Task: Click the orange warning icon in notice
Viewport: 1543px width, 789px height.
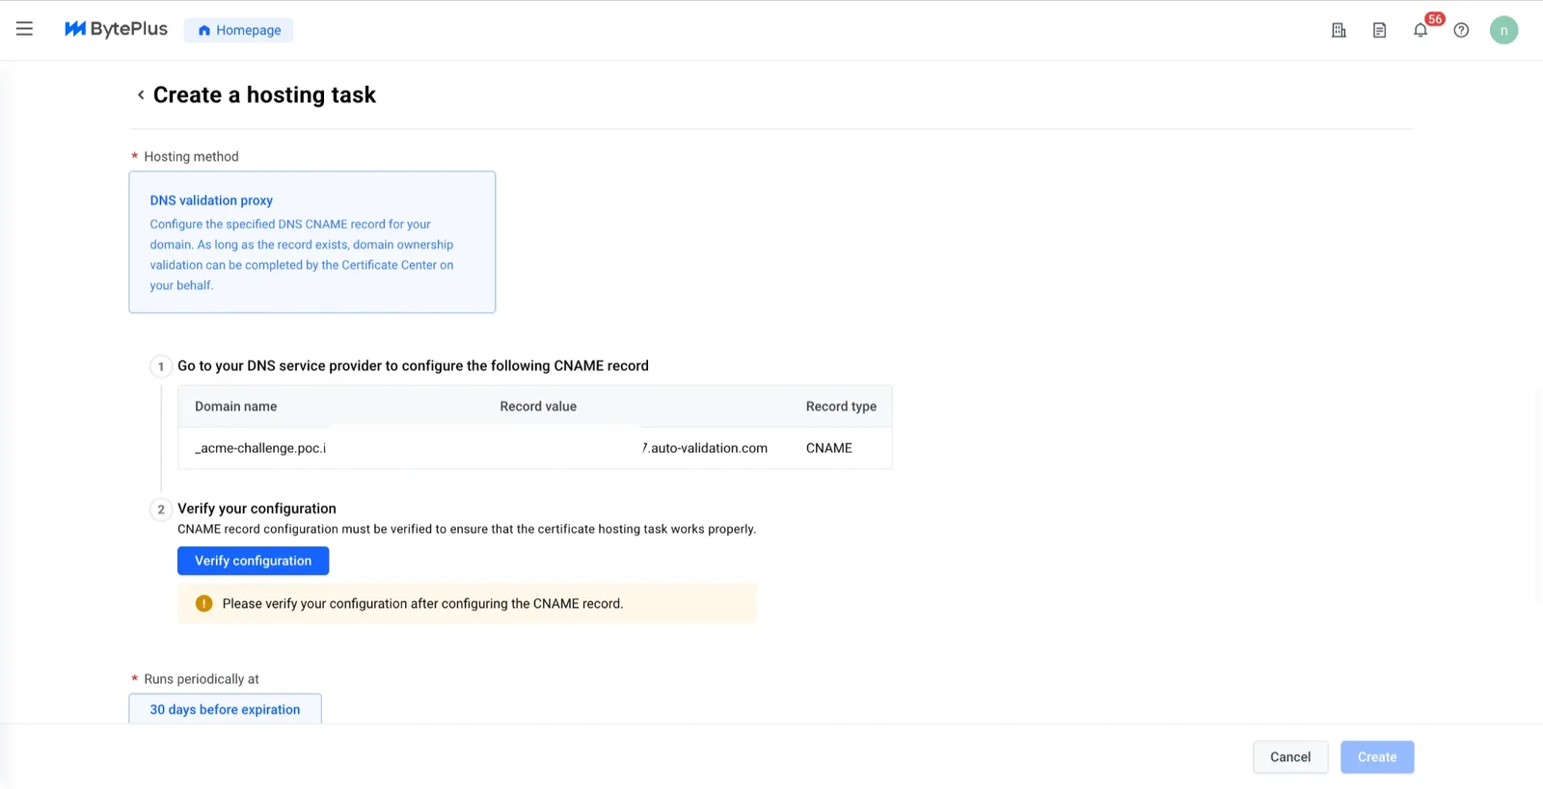Action: (203, 603)
